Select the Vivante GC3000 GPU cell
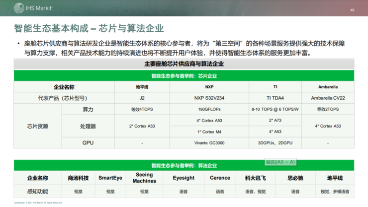The image size is (368, 207). tap(209, 143)
